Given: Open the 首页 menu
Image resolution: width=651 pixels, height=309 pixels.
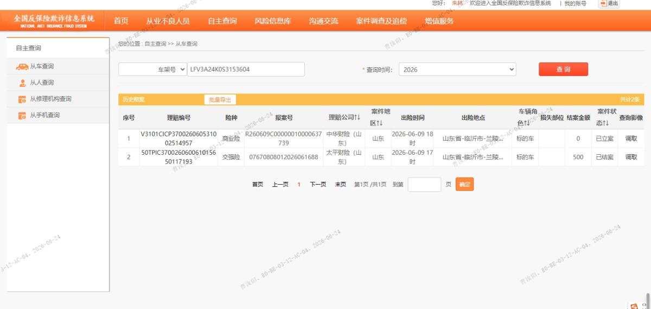Looking at the screenshot, I should click(121, 21).
